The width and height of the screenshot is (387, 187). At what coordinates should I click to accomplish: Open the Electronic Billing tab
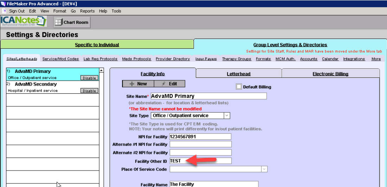tap(330, 74)
